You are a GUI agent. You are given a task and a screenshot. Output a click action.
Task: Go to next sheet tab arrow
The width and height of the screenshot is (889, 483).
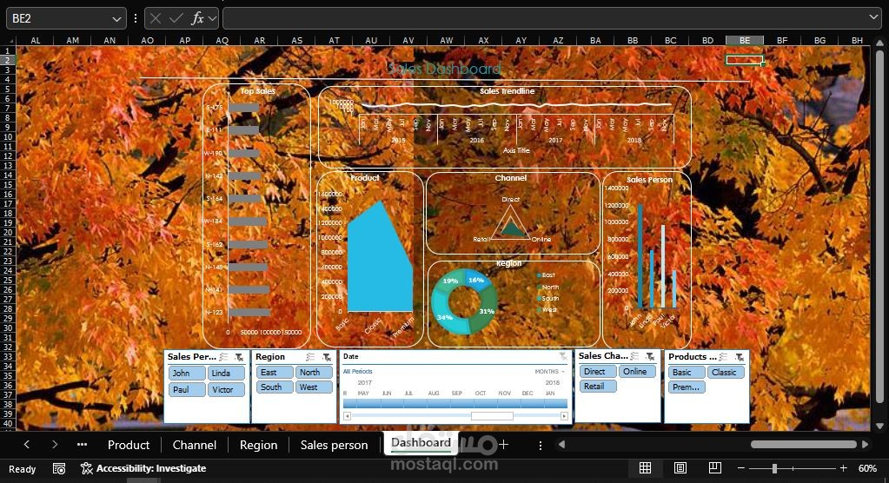coord(55,445)
